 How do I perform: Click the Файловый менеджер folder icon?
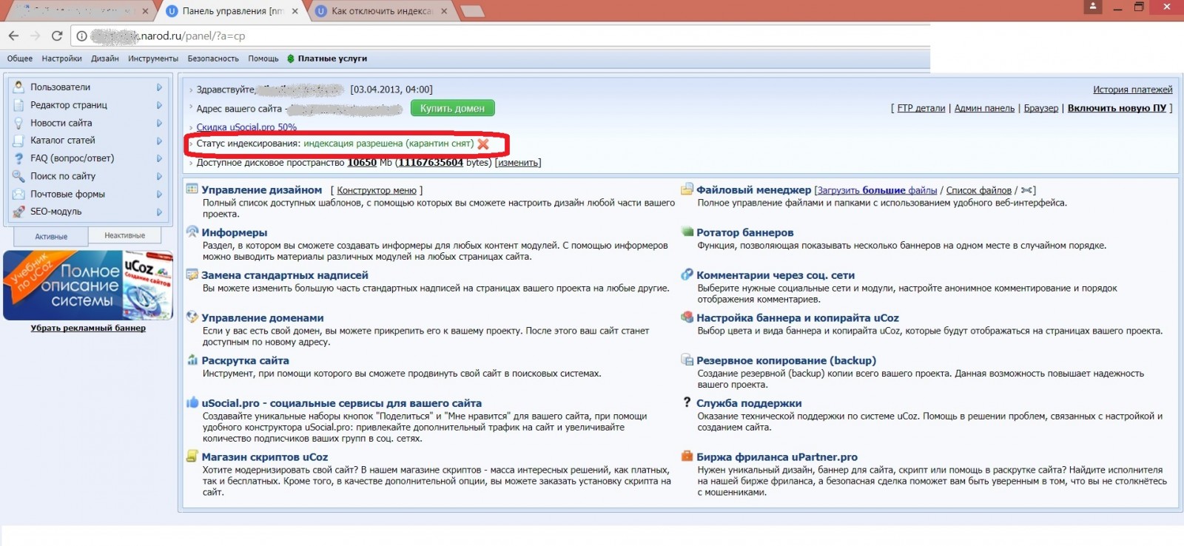coord(687,189)
